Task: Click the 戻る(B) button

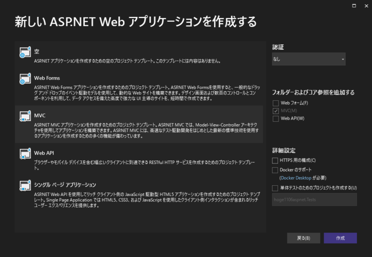Action: [x=303, y=238]
